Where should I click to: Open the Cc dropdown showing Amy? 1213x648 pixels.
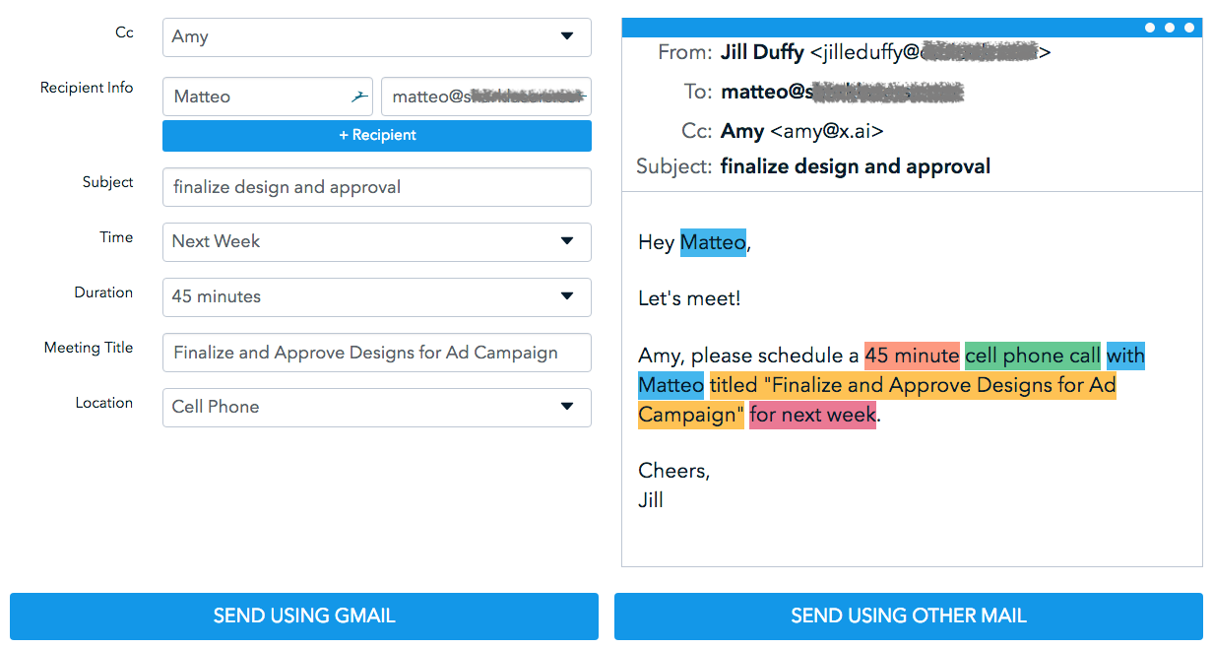click(x=376, y=36)
